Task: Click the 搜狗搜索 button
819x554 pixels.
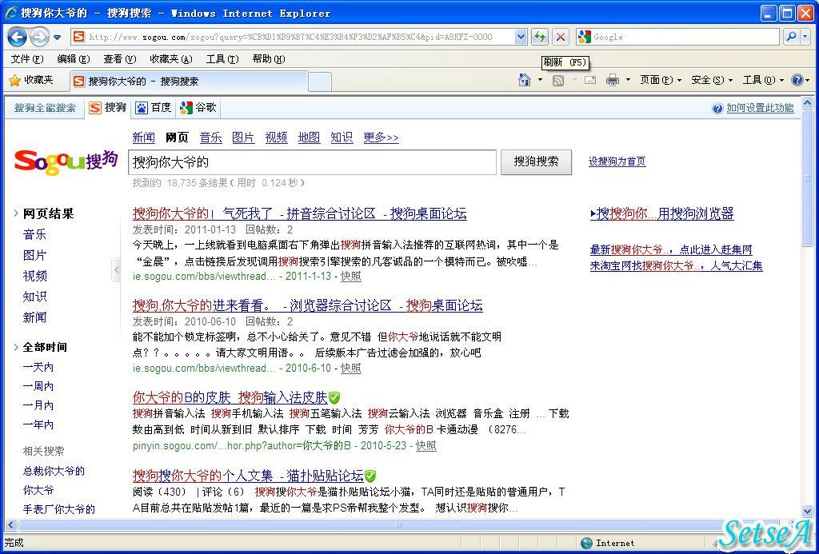Action: tap(536, 161)
